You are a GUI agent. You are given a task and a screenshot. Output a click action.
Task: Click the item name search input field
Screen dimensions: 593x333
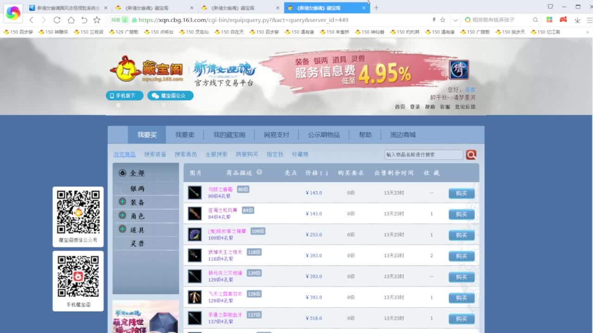pos(423,155)
